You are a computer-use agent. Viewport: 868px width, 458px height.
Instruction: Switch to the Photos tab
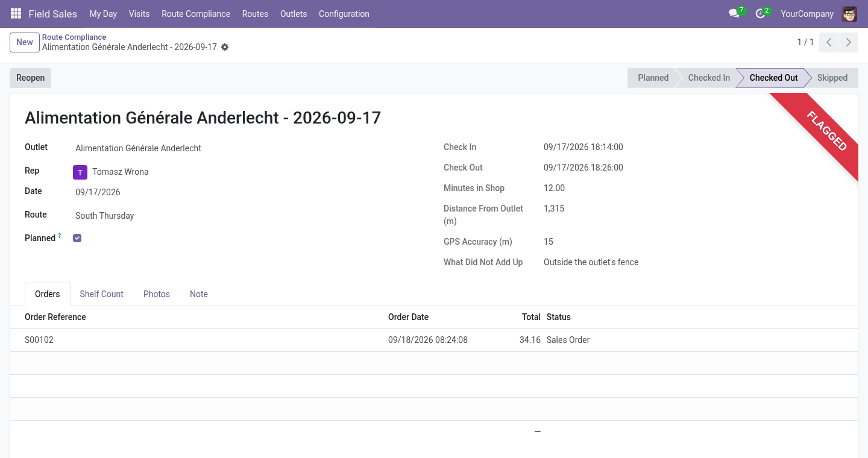click(157, 294)
